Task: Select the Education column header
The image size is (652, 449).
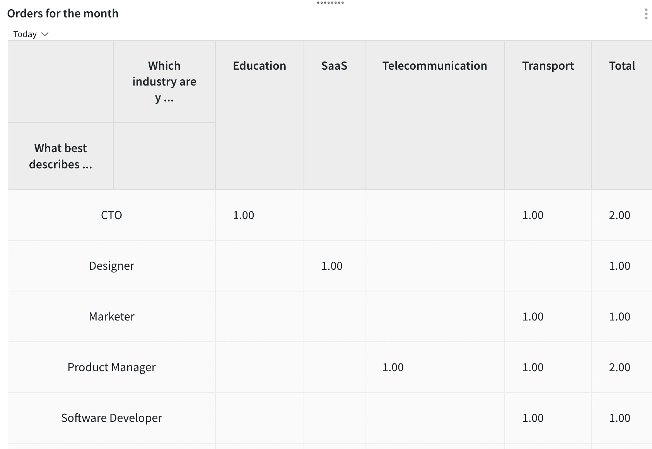Action: (x=259, y=66)
